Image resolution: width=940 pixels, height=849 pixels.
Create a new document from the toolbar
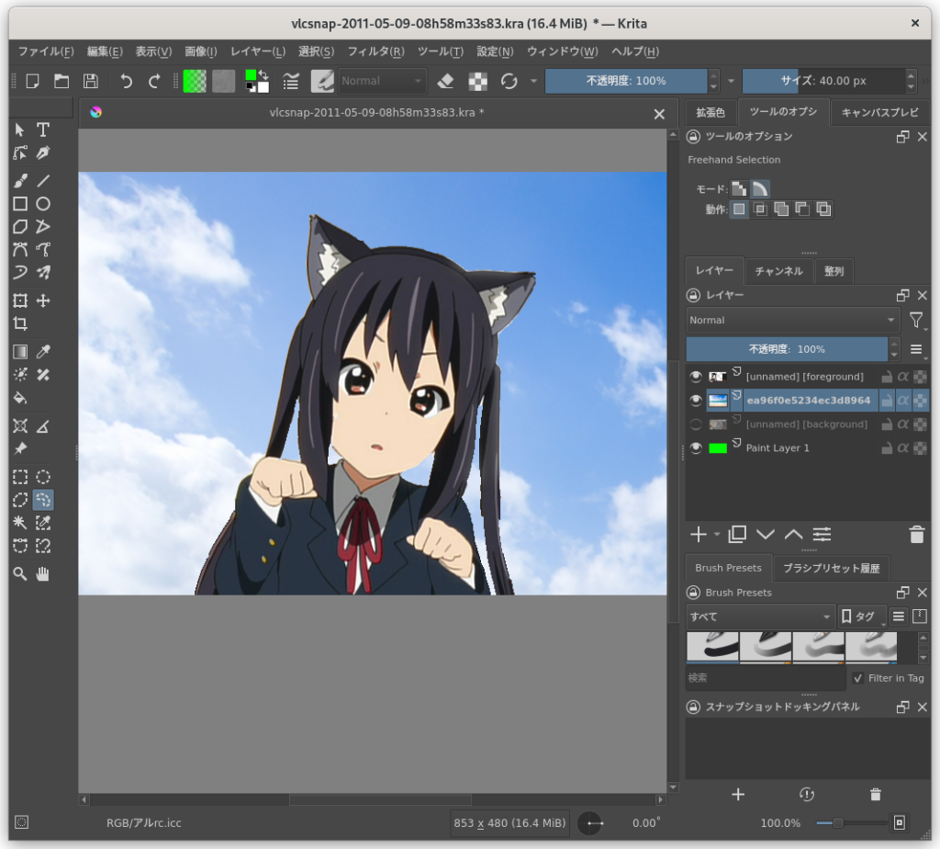point(32,81)
